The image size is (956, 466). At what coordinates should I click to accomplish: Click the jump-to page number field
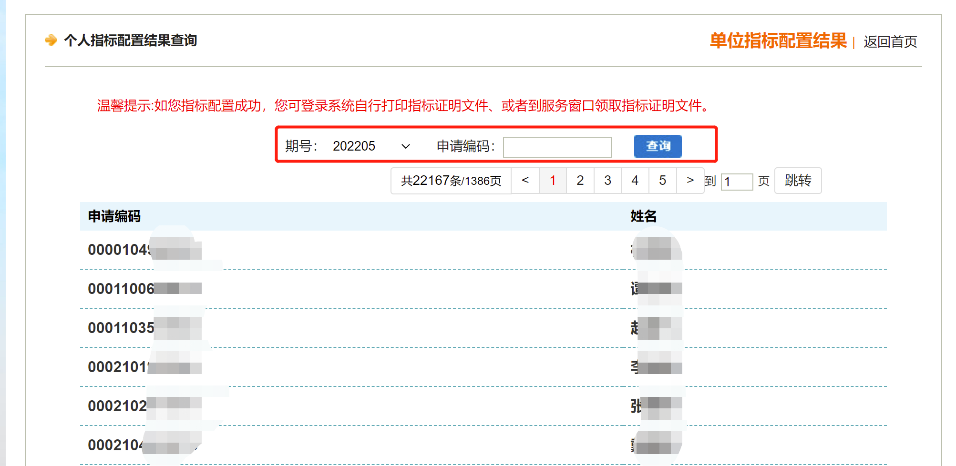pos(737,182)
